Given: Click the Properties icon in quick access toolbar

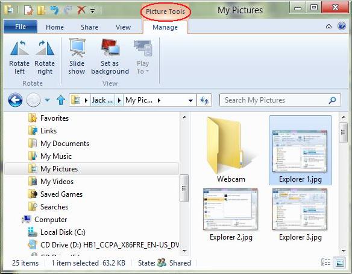Looking at the screenshot, I should tap(29, 10).
